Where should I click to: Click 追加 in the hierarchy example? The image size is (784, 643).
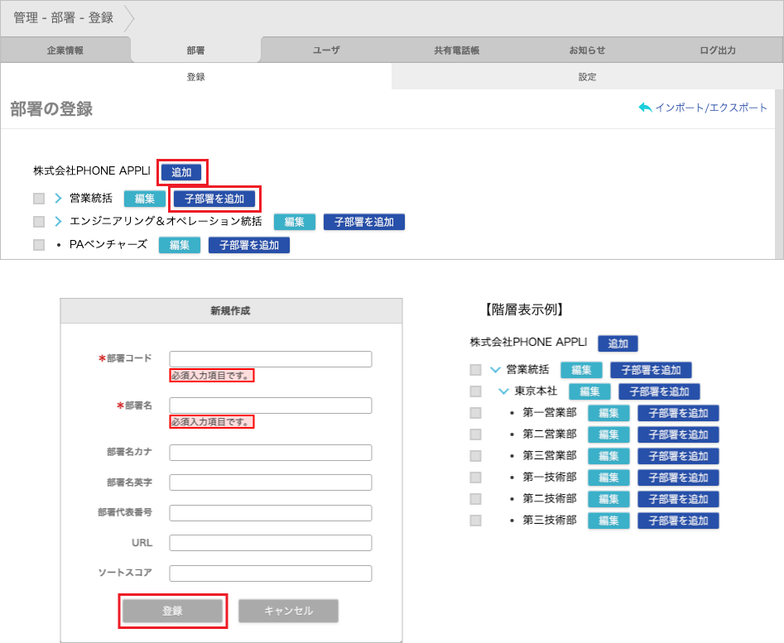[x=618, y=343]
